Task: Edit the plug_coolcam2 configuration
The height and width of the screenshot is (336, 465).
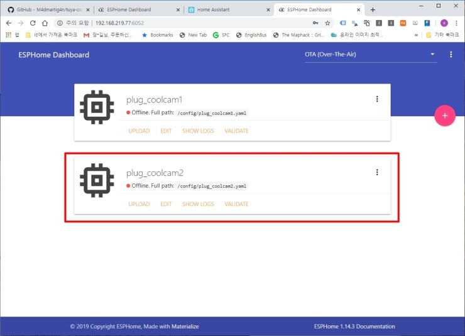Action: (166, 204)
